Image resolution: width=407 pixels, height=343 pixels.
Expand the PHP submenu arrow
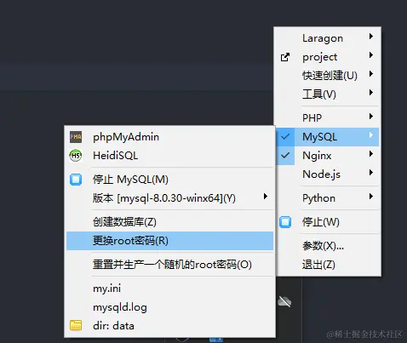point(371,117)
